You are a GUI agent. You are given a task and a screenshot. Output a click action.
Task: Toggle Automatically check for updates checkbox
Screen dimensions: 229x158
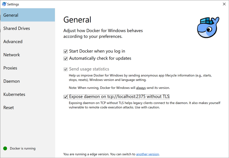[x=66, y=58]
